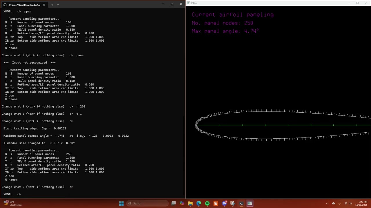The image size is (371, 208).
Task: Click the 'XFOIL c> ppar' line
Action: tap(17, 12)
